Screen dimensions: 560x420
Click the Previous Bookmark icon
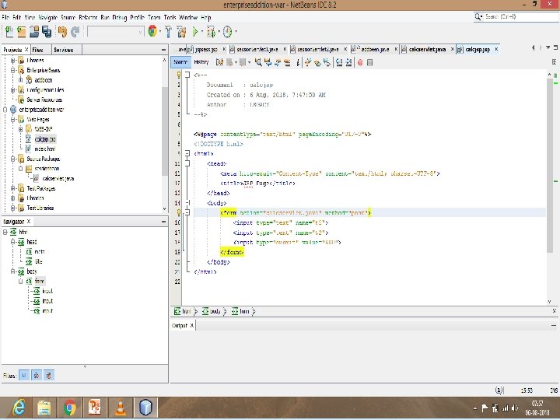pos(307,62)
